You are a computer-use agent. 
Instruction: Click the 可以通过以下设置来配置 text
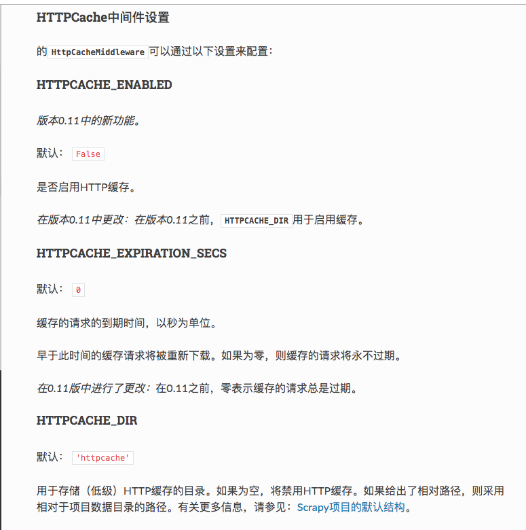[211, 52]
